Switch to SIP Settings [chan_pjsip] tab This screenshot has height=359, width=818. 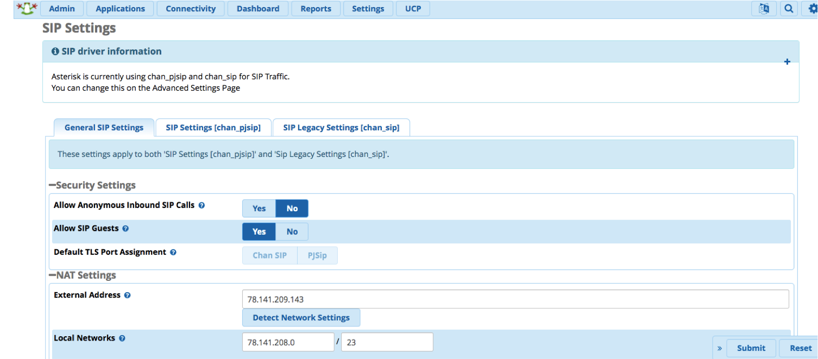click(213, 127)
